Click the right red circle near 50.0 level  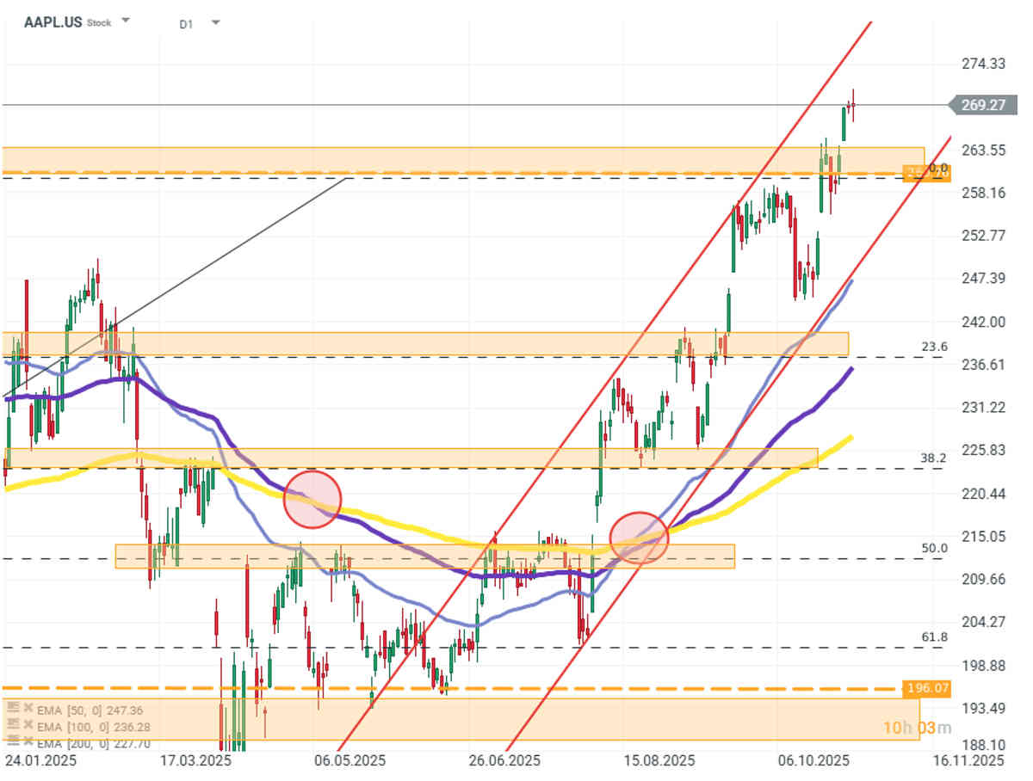(639, 538)
